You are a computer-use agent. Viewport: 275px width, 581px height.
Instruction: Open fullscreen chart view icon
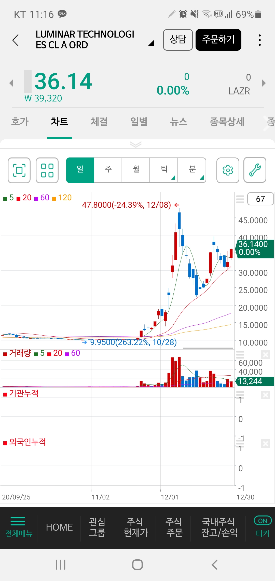pos(19,170)
